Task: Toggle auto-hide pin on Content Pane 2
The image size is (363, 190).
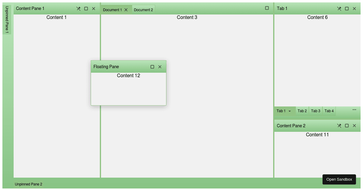Action: click(x=339, y=126)
